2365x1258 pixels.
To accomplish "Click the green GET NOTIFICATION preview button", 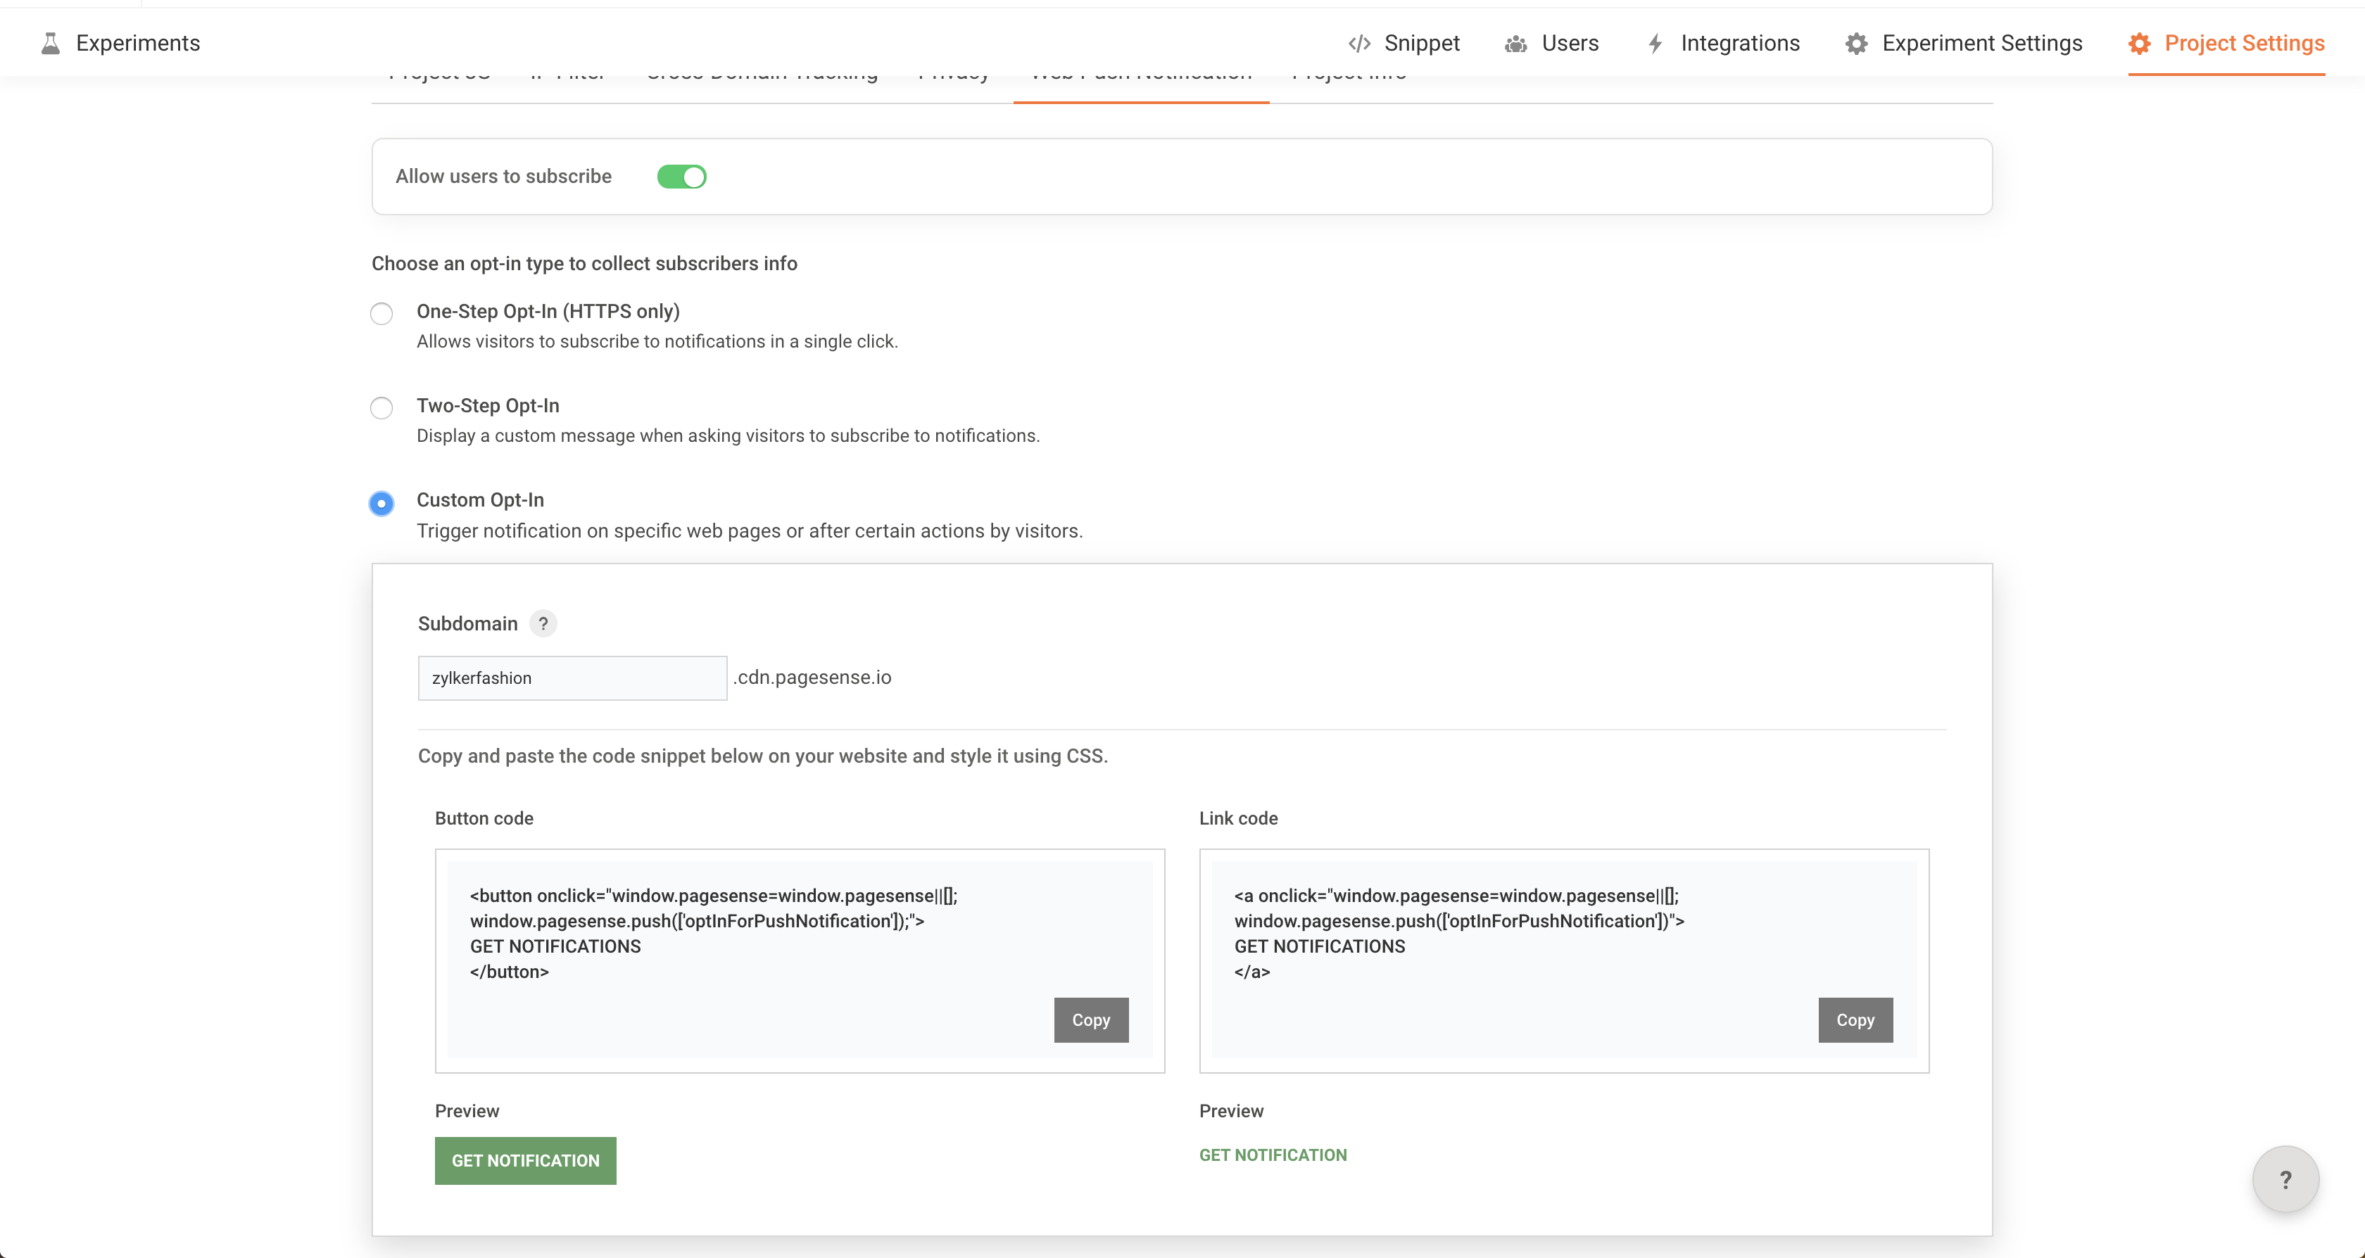I will click(525, 1161).
